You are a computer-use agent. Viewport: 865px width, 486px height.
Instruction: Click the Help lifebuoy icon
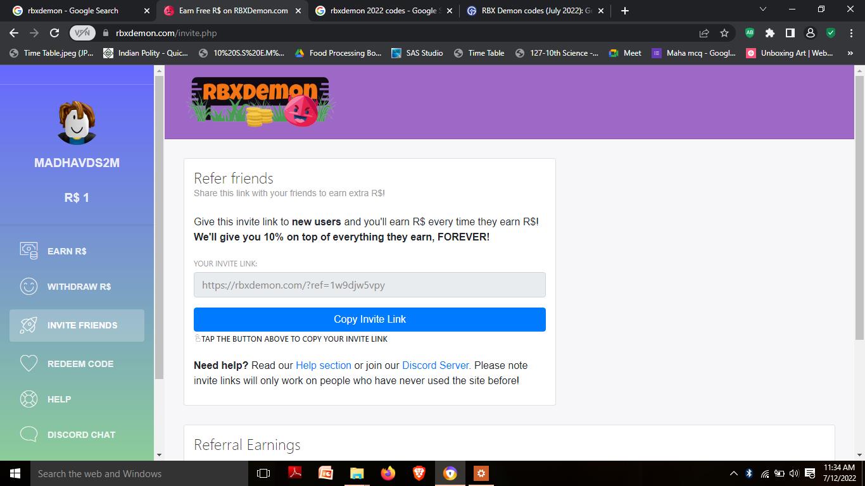[28, 399]
